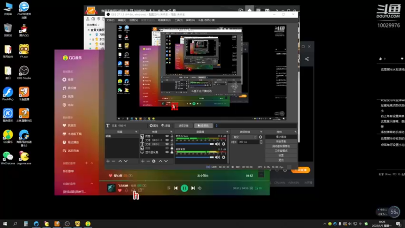Open the 工具(T) menu in OBS

click(179, 20)
